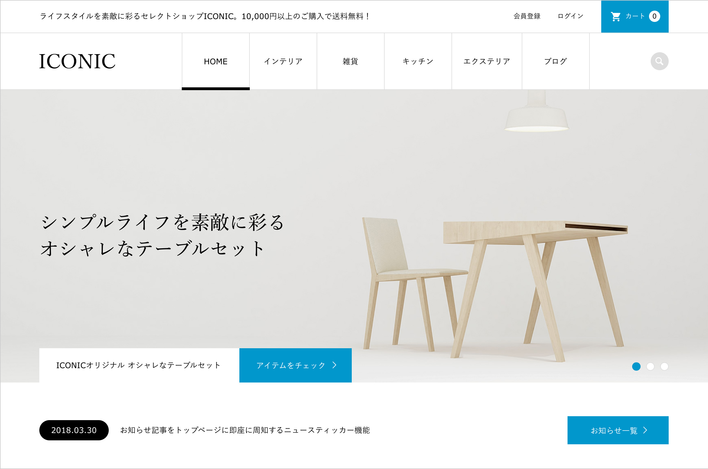Open the ブログ menu item

click(556, 61)
